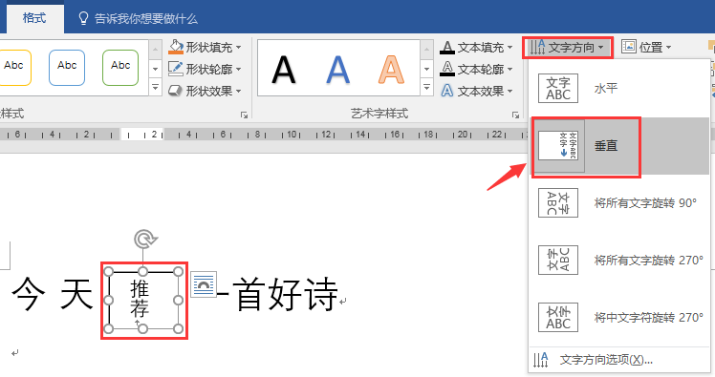The image size is (715, 377).
Task: Choose 将中文字符旋转 270° option
Action: (x=619, y=318)
